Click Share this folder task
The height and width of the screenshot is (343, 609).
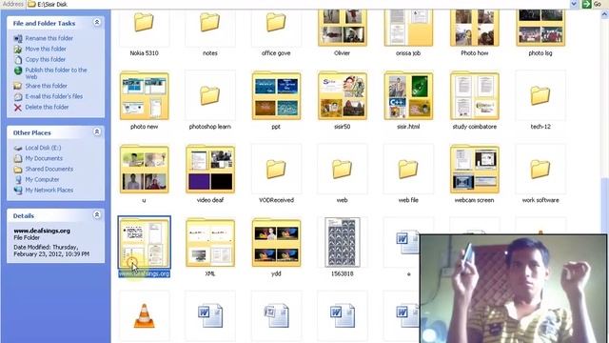pyautogui.click(x=46, y=86)
